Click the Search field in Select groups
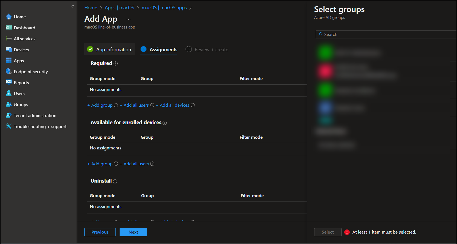 [386, 34]
